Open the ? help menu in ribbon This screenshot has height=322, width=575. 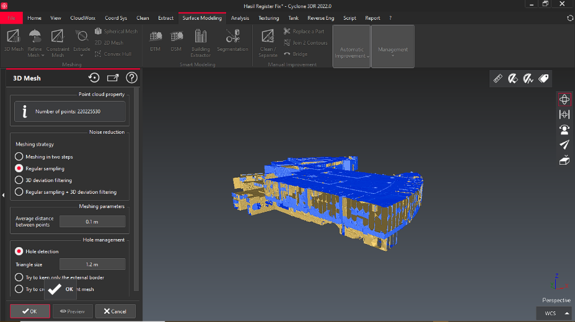point(390,18)
